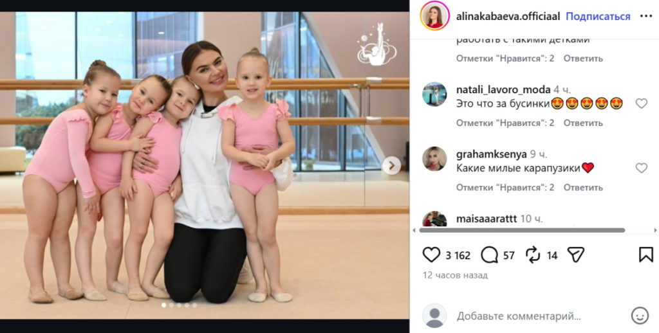Reply to natali_lavoro_moda's comment
Viewport: 659px width, 333px height.
(x=583, y=123)
